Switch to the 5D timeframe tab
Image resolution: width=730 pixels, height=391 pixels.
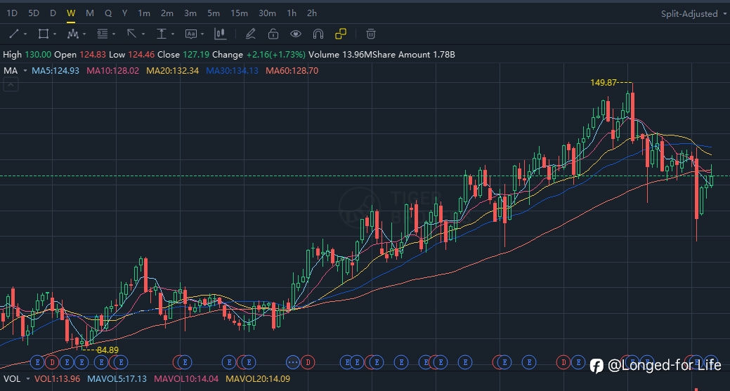click(34, 13)
